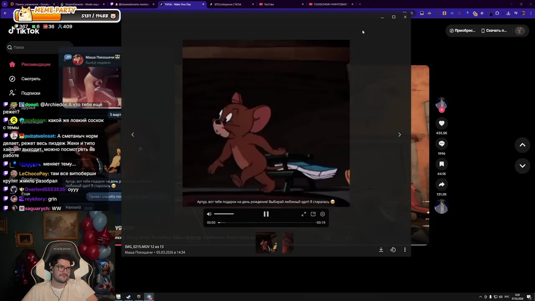Click the creator avatar above the like button
Viewport: 535px width, 301px height.
click(441, 104)
